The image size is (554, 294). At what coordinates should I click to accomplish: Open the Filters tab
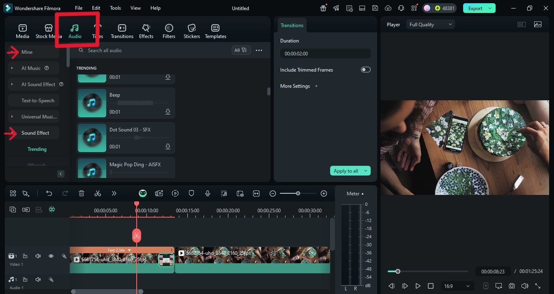click(169, 31)
